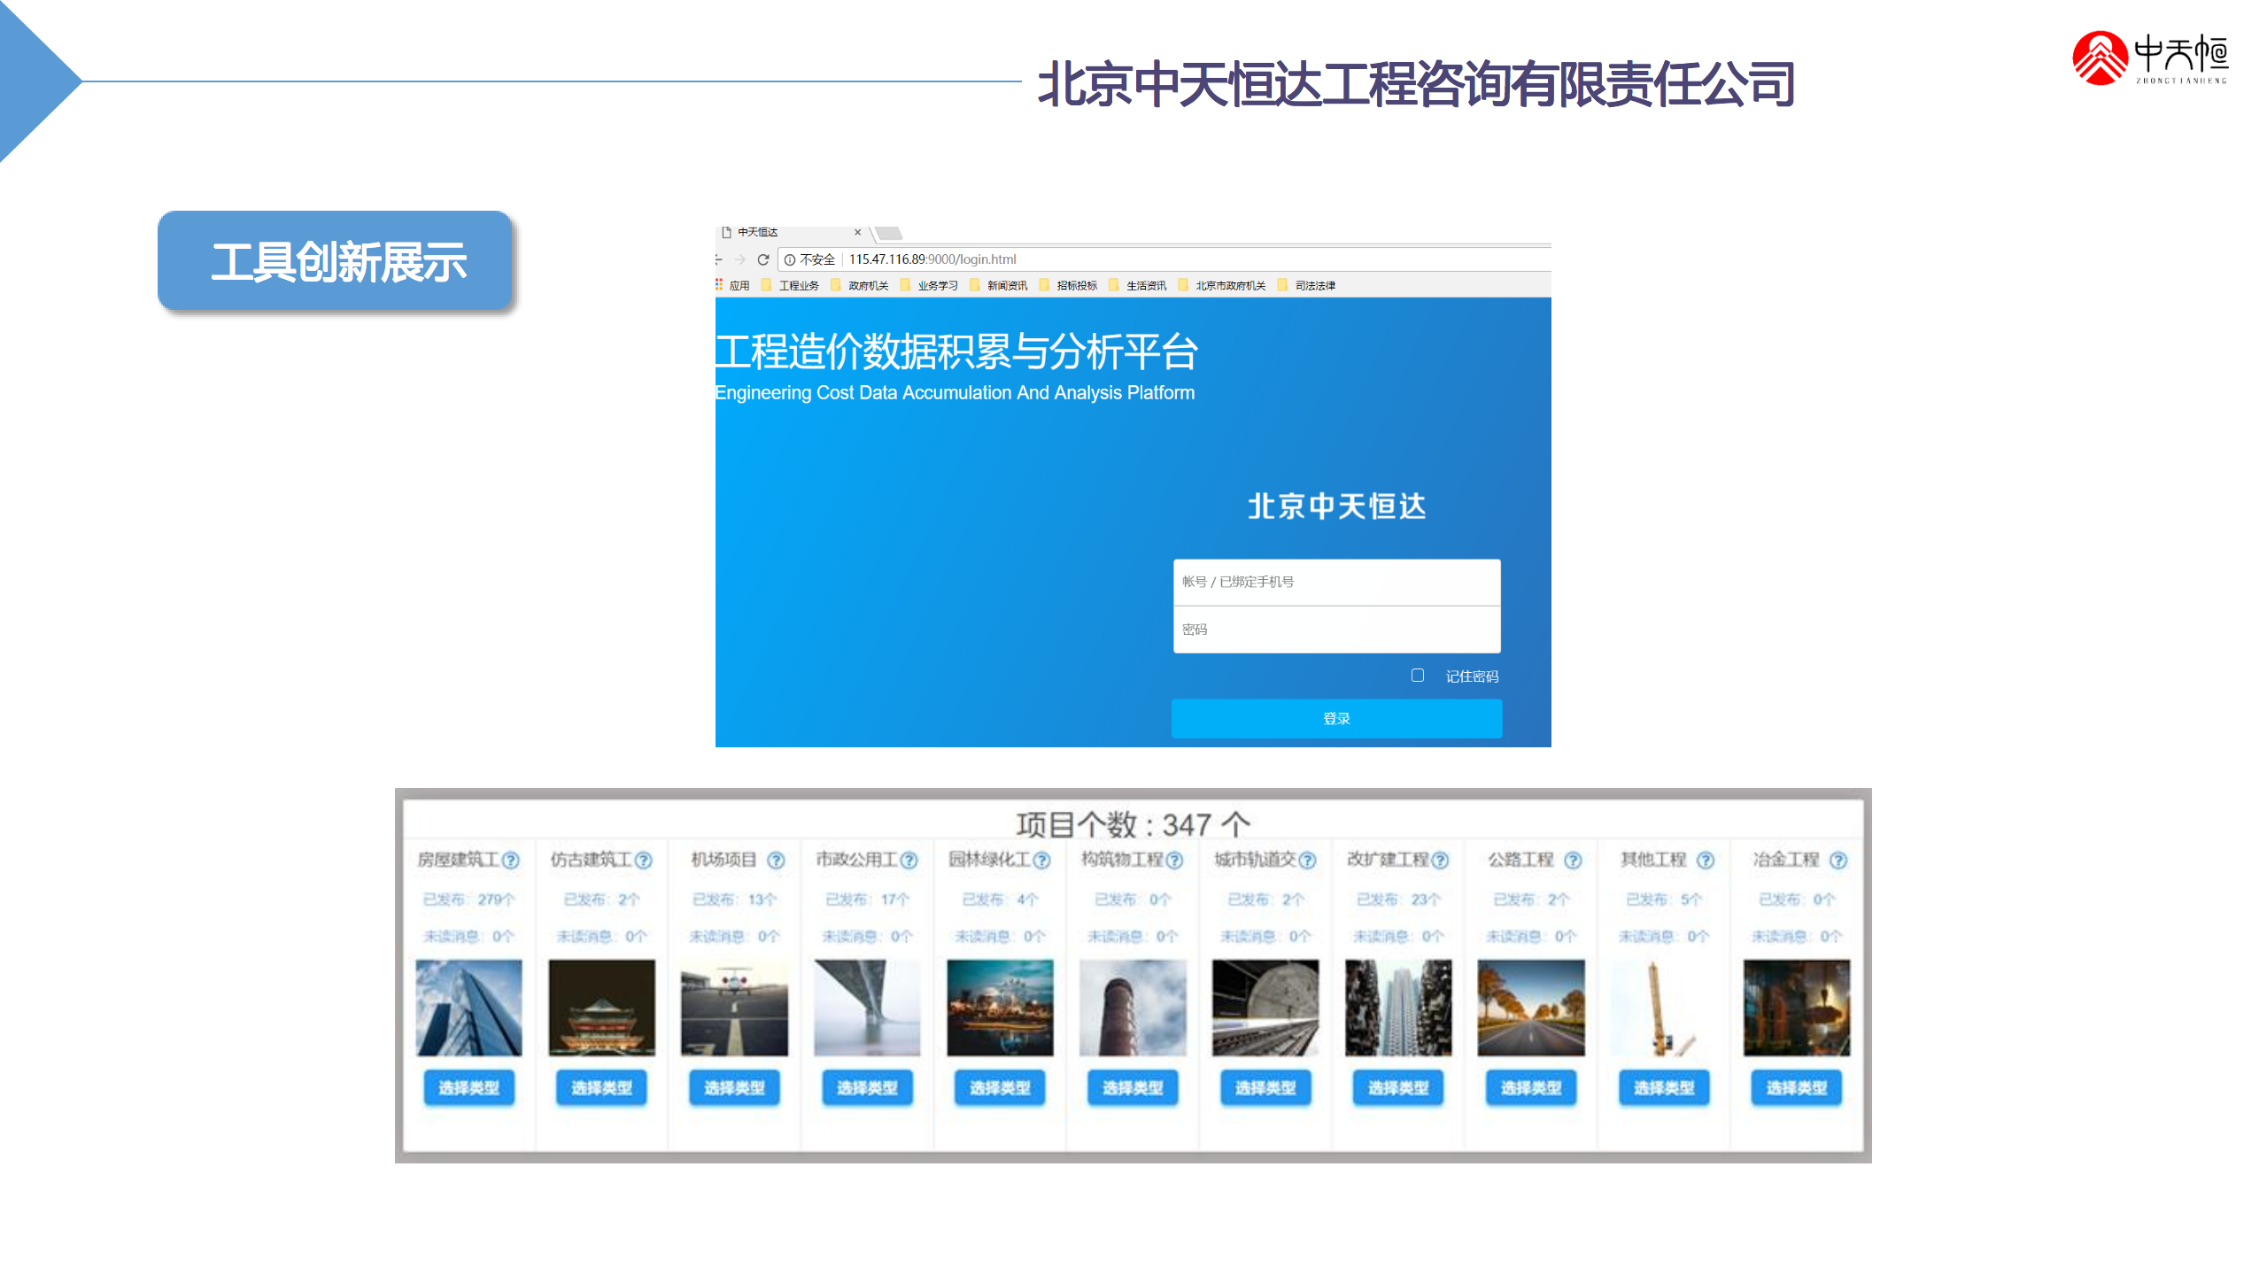Open the 生活资讯 bookmark folder
The image size is (2267, 1275).
tap(1137, 285)
